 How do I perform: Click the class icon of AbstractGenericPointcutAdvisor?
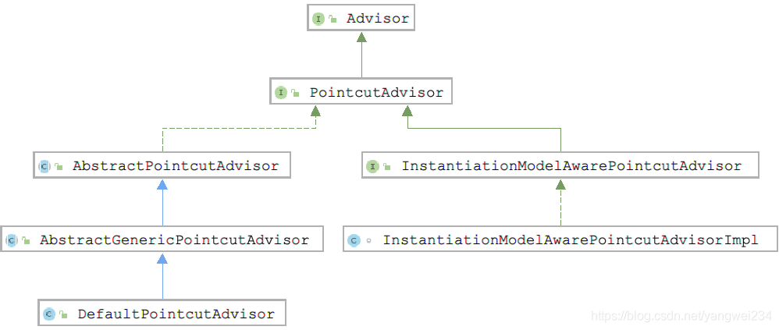click(12, 241)
